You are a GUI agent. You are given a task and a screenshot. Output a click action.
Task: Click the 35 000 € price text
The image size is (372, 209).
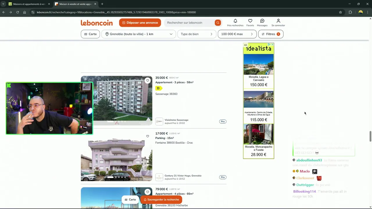pos(162,78)
